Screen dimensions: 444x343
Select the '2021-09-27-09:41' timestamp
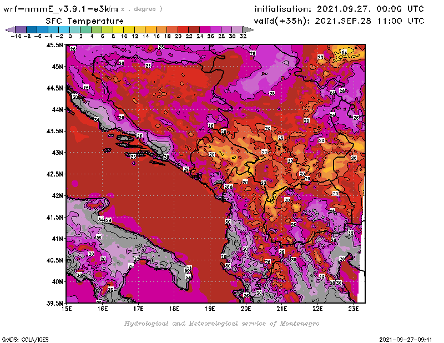coord(406,340)
